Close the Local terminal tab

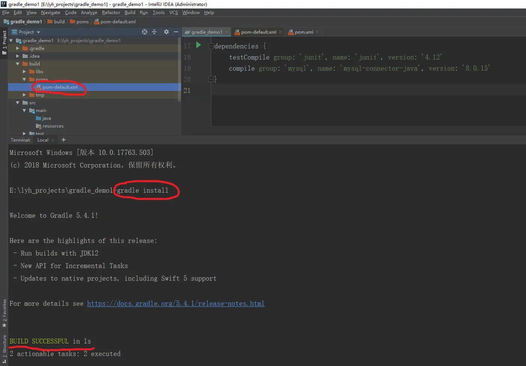point(53,140)
